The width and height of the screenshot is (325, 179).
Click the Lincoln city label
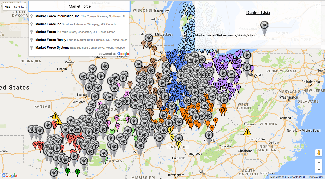(x=62, y=69)
